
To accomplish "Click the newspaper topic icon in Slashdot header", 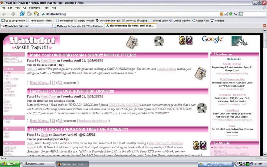I will 132,42.
